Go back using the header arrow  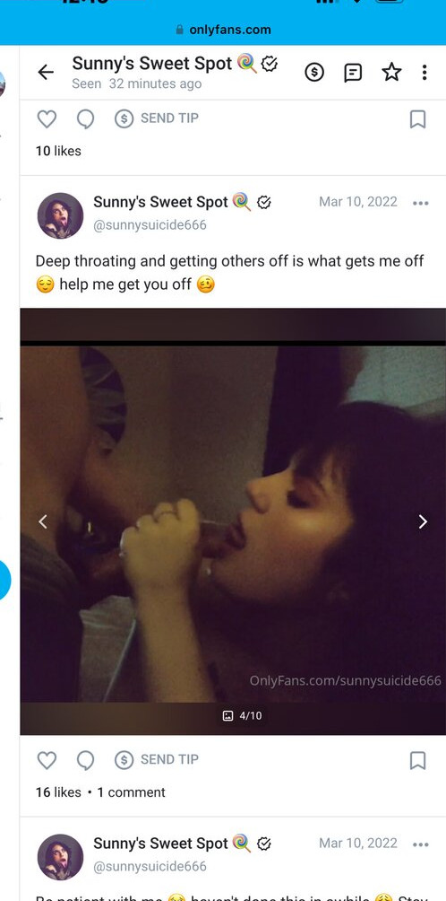46,72
